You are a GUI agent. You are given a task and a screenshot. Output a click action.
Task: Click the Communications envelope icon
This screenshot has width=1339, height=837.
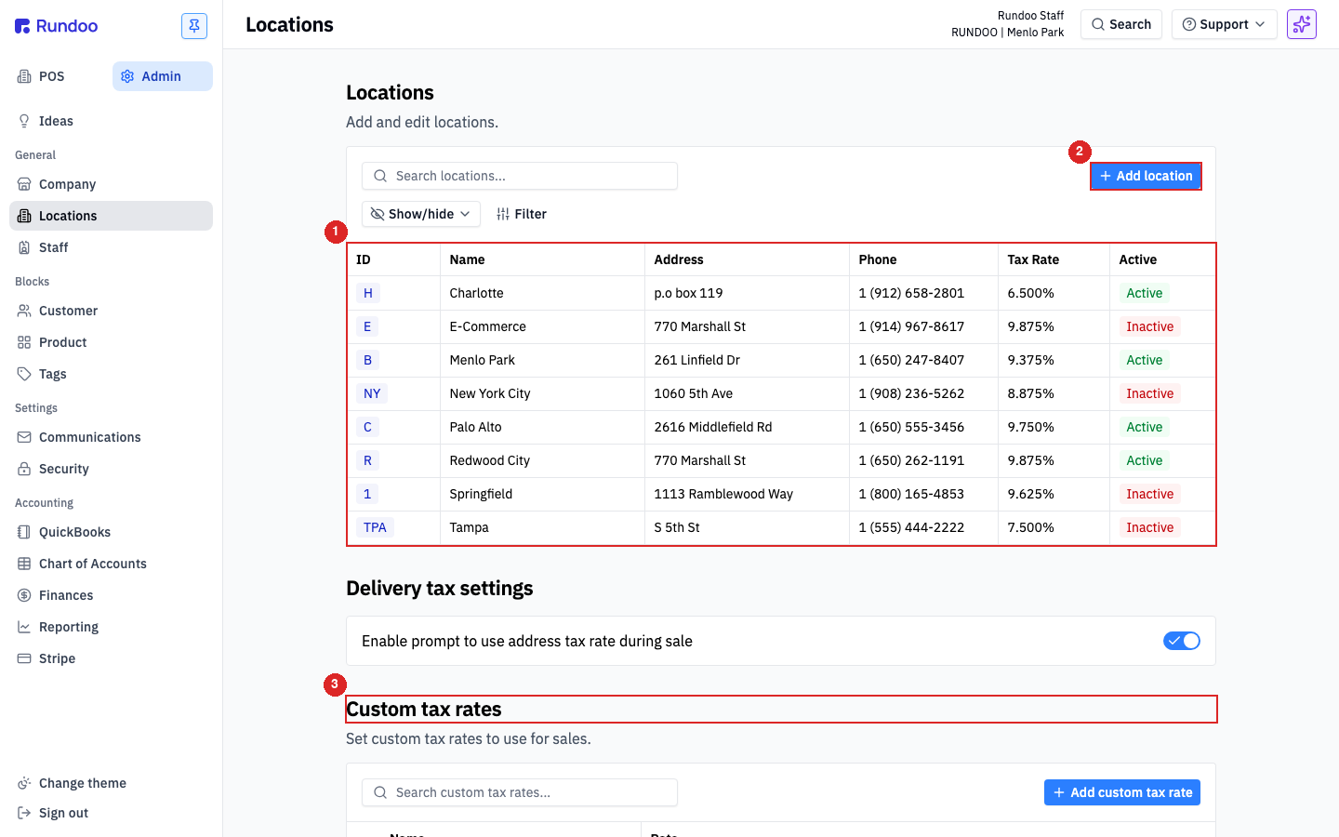[24, 437]
